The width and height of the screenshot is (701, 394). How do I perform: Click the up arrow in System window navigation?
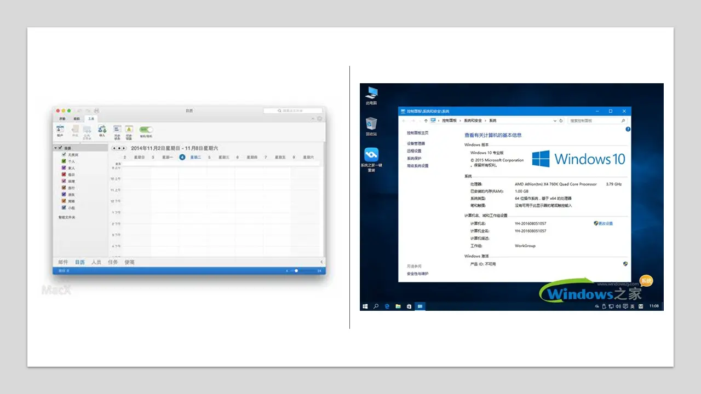426,120
